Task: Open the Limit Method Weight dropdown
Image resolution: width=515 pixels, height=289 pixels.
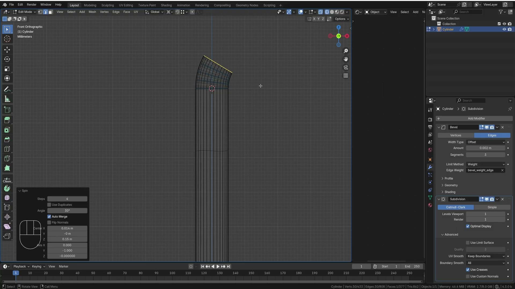Action: (x=486, y=164)
